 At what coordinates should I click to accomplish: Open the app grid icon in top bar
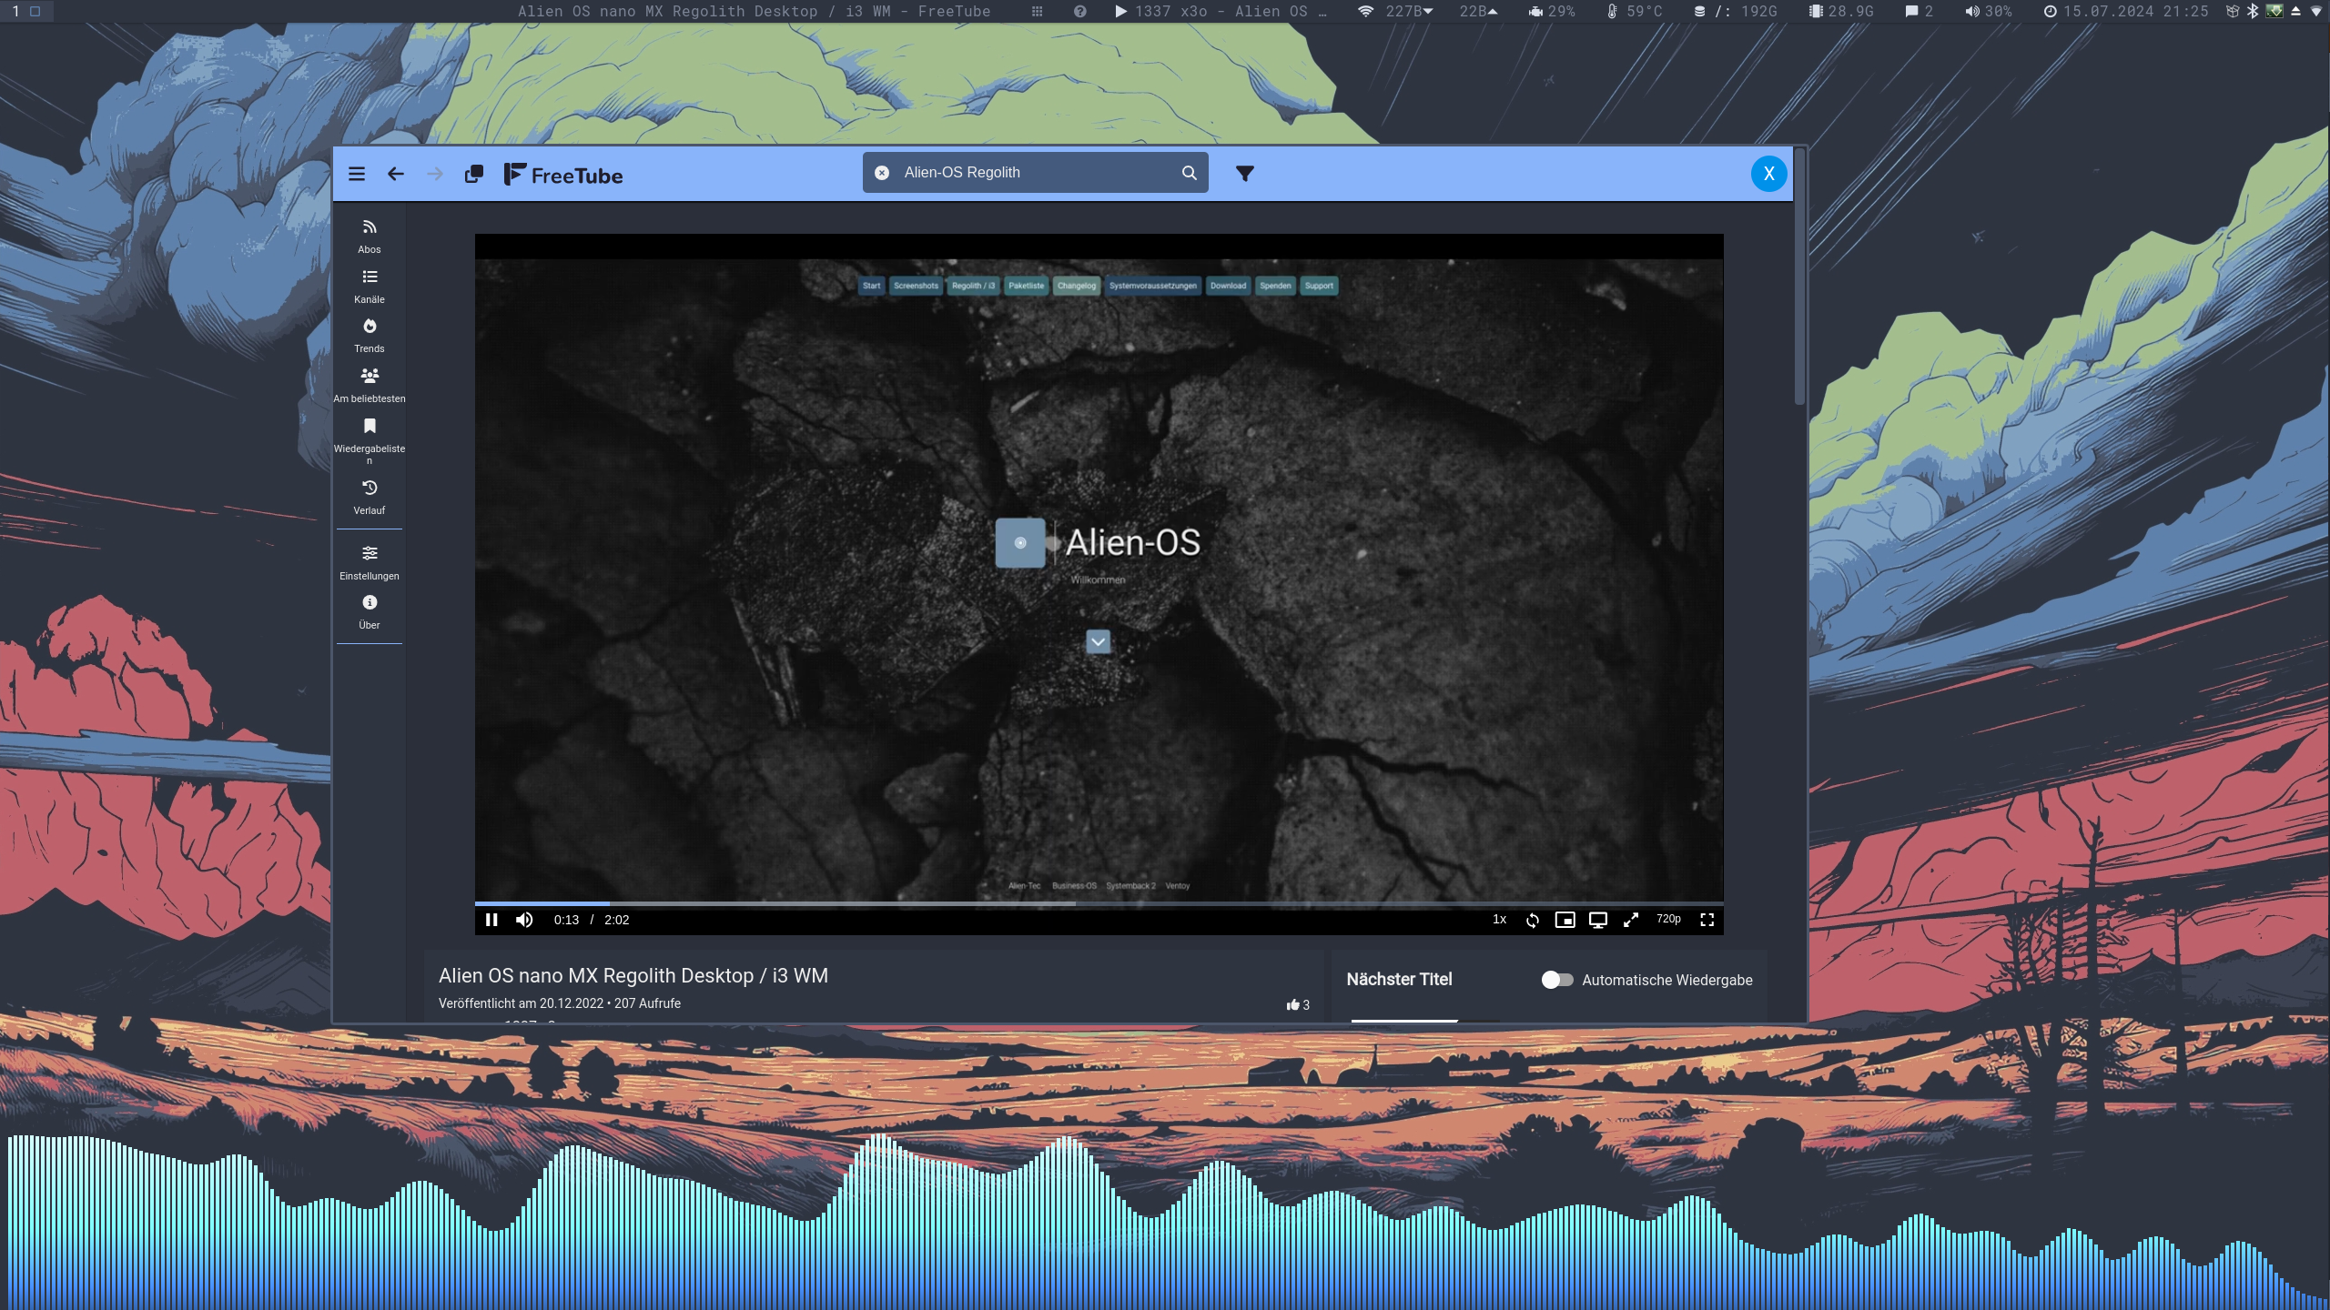click(1037, 11)
